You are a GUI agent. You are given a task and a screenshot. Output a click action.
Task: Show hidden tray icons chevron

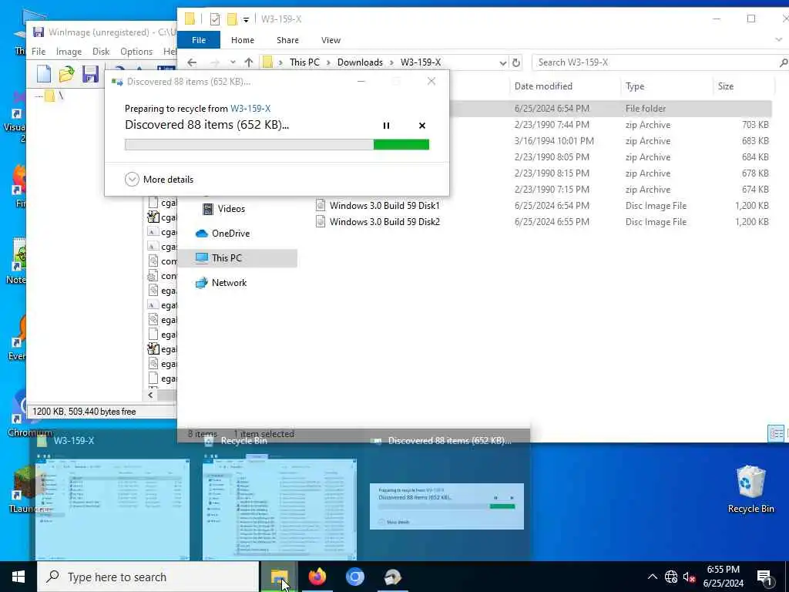(x=652, y=577)
